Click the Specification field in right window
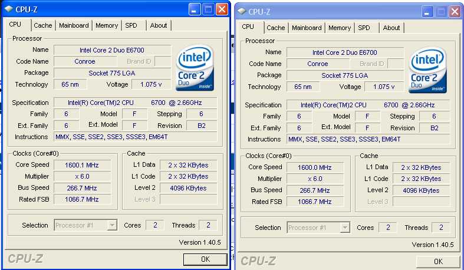 (368, 105)
